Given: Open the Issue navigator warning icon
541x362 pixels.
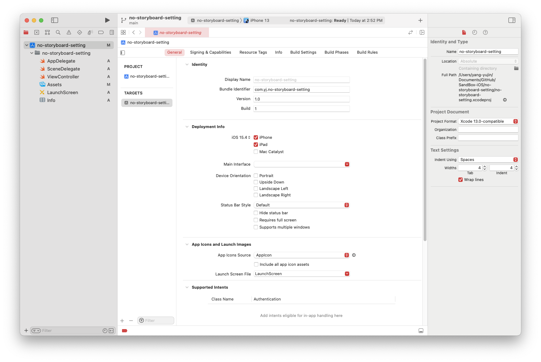Looking at the screenshot, I should (x=69, y=33).
